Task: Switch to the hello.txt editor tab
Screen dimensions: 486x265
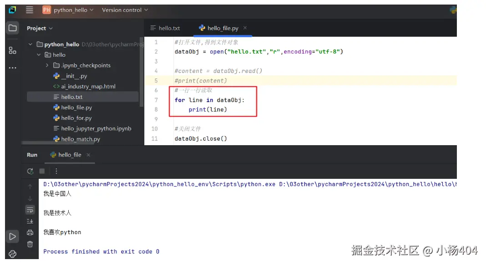Action: pyautogui.click(x=165, y=28)
